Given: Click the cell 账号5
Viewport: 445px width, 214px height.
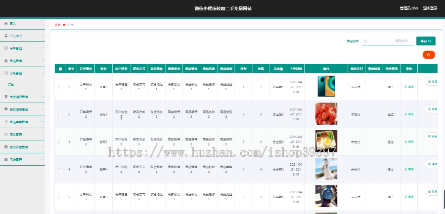Looking at the screenshot, I should [104, 197].
